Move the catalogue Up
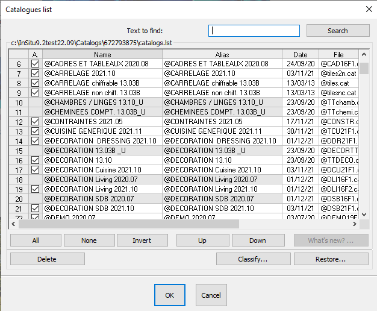The image size is (377, 311). (202, 240)
